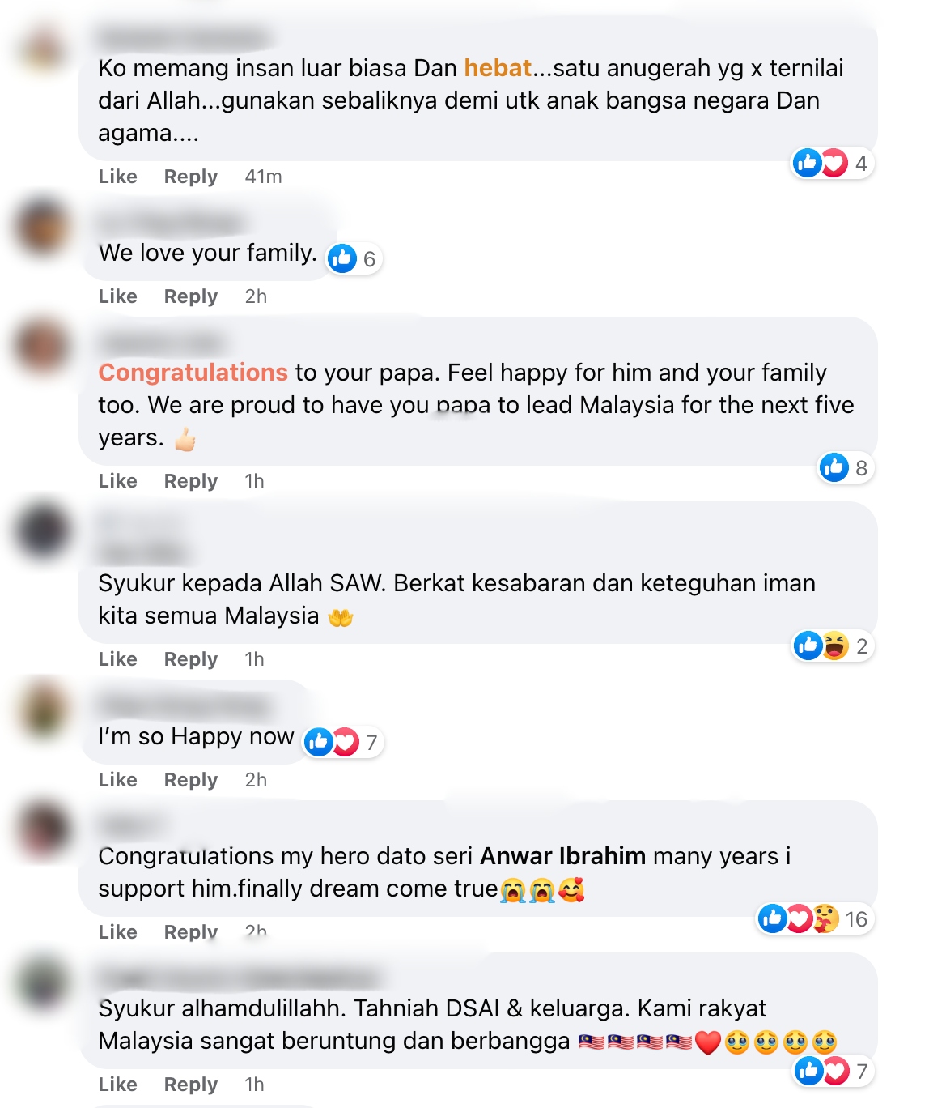This screenshot has width=929, height=1108.
Task: Click the highlighted "Congratulations" word
Action: click(193, 373)
